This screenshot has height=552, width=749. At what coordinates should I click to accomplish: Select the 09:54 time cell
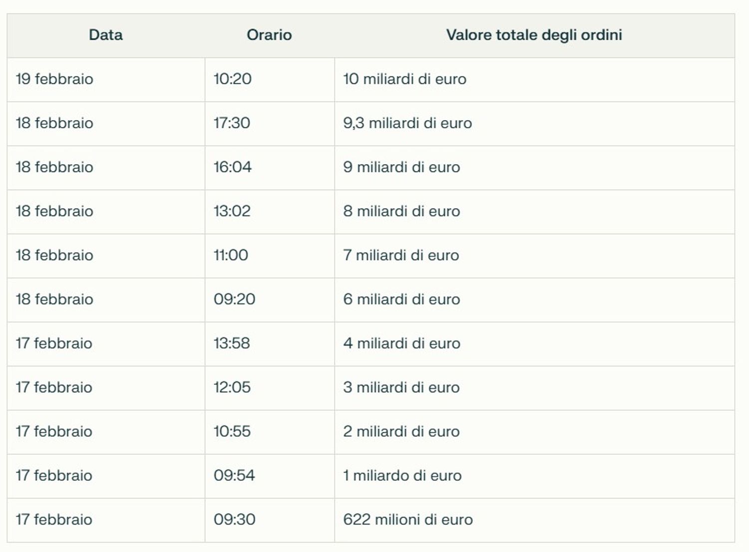coord(234,476)
